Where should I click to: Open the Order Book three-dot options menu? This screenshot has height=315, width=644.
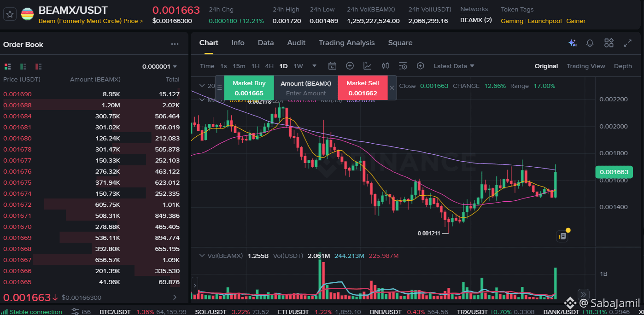pyautogui.click(x=175, y=44)
